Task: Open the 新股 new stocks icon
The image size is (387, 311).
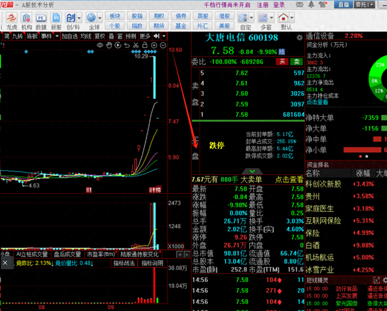Action: coord(56,18)
